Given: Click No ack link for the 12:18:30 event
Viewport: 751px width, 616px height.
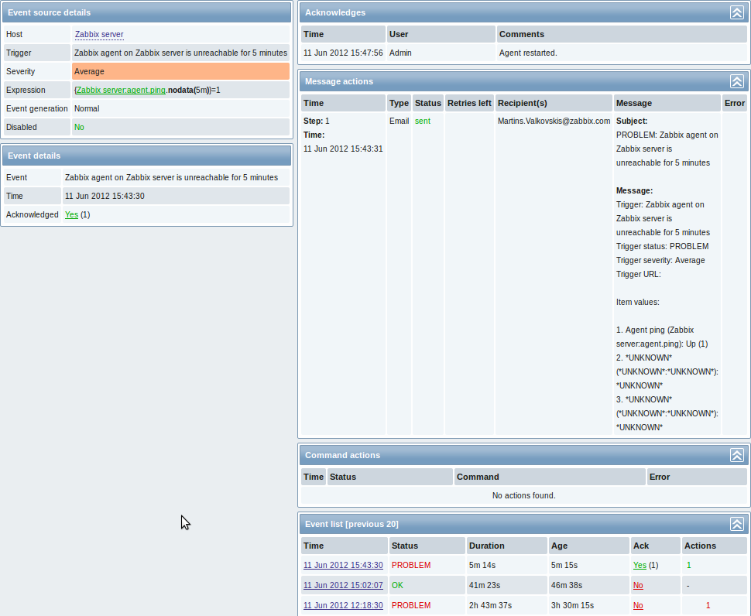Looking at the screenshot, I should pos(638,605).
